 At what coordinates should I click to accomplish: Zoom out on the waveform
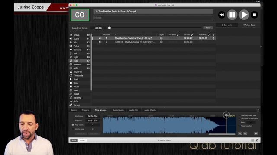click(x=245, y=133)
